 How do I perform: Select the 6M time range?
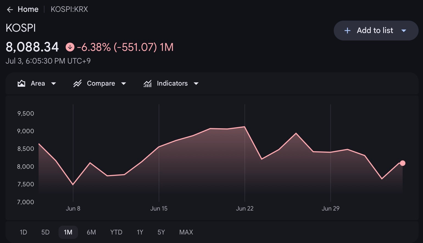pos(91,232)
